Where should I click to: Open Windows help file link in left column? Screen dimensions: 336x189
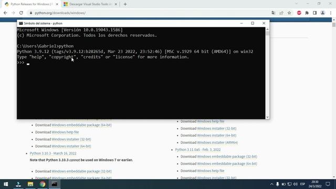point(65,132)
